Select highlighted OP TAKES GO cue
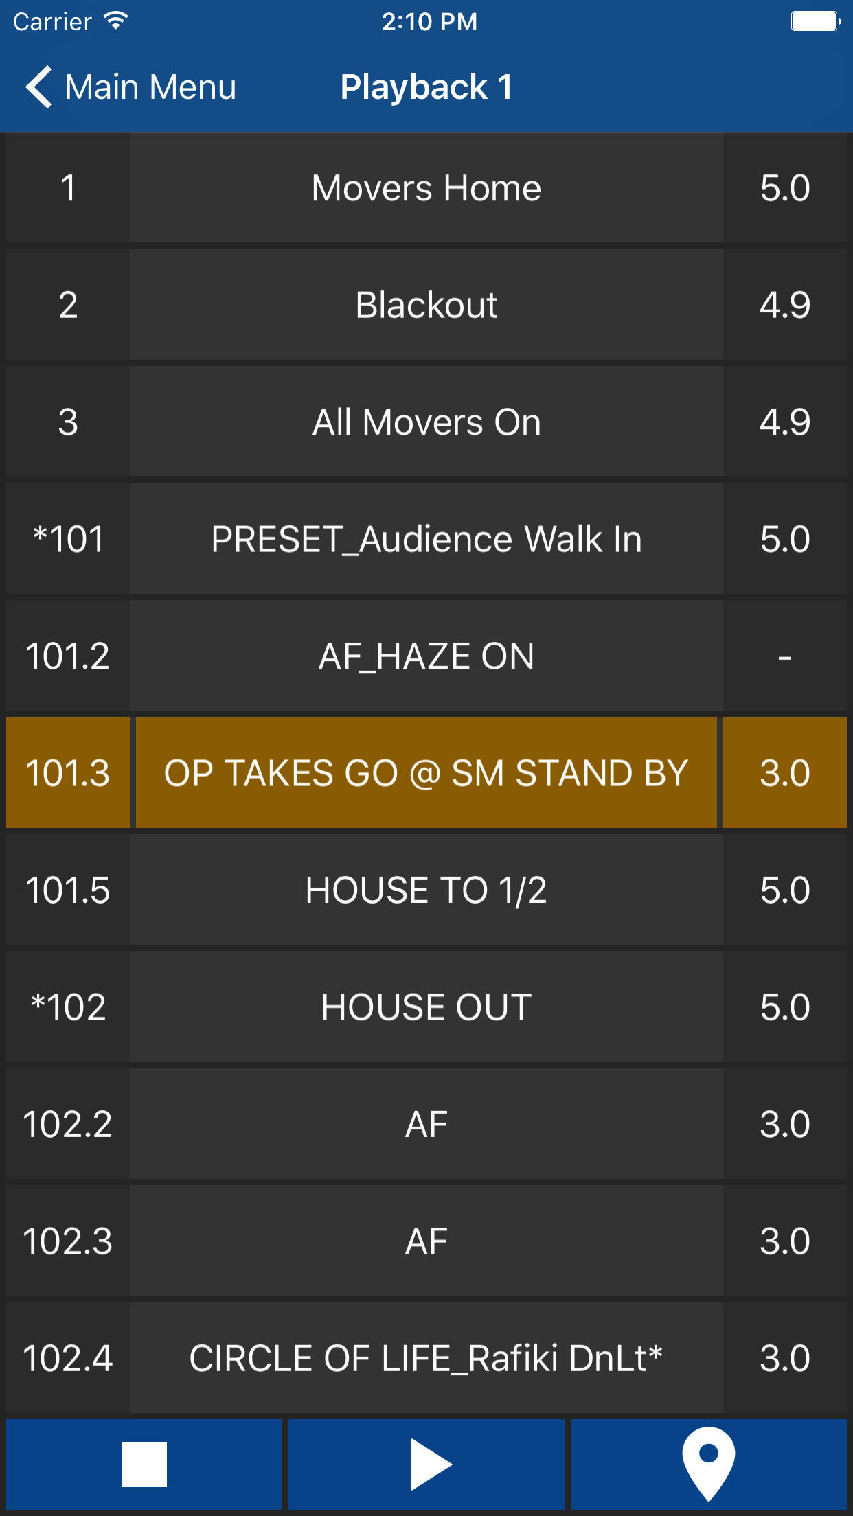This screenshot has height=1516, width=853. point(426,772)
